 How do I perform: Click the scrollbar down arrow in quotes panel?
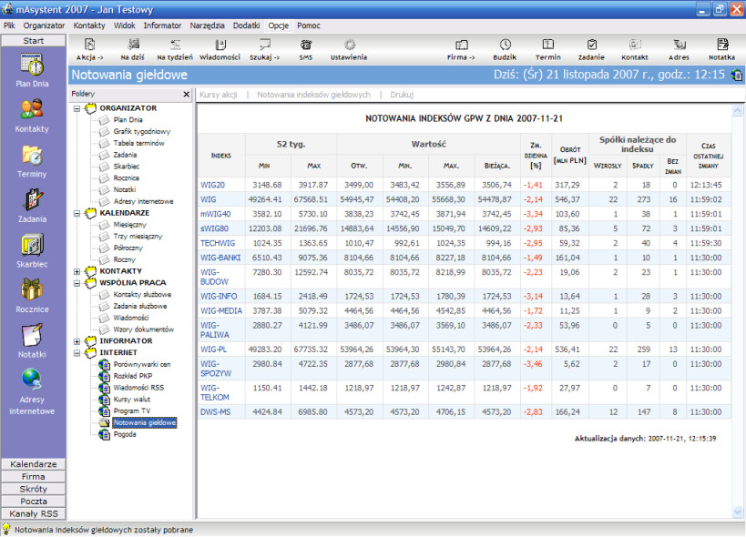(738, 512)
